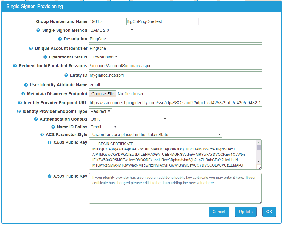Click help icon for User Identity Attribute Name
Viewport: 286px width, 225px height.
26,85
